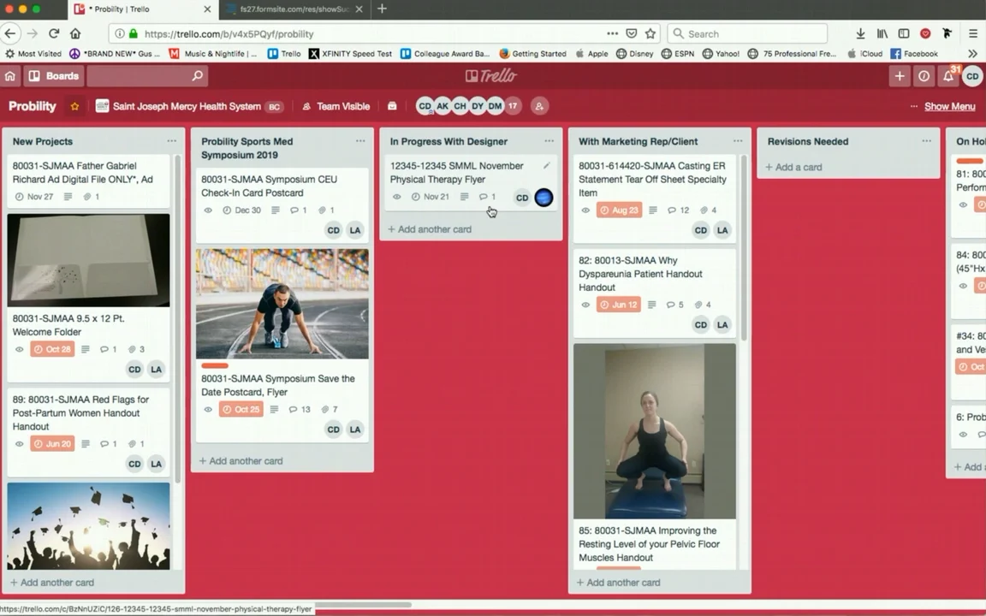The width and height of the screenshot is (986, 616).
Task: Click the Trello logo in the header
Action: point(491,76)
